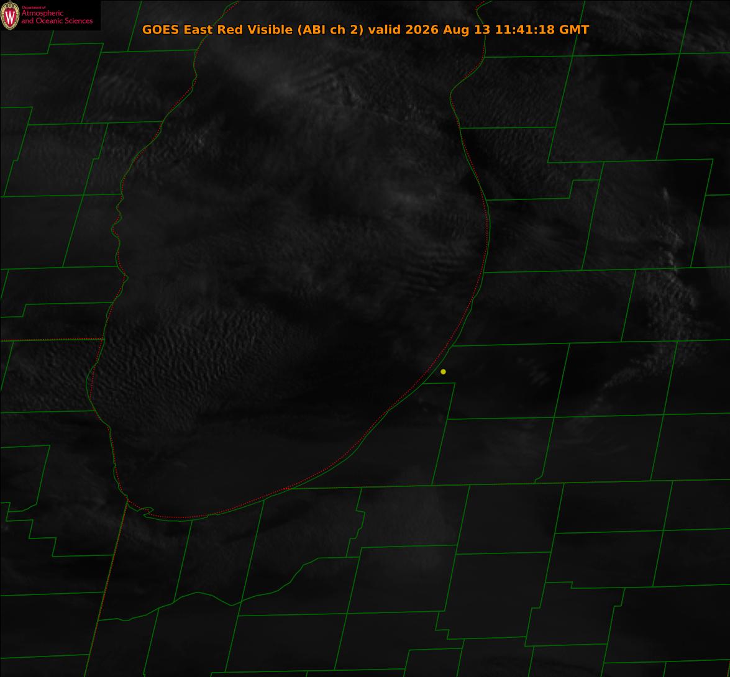The width and height of the screenshot is (730, 677).
Task: Click the small "Department of" text
Action: [x=34, y=7]
